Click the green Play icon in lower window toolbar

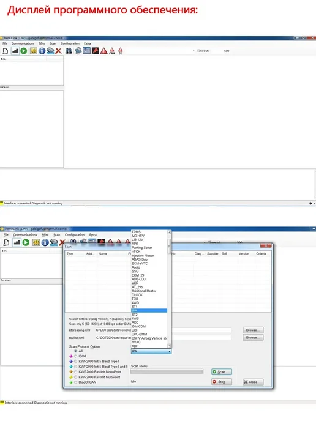pos(26,242)
